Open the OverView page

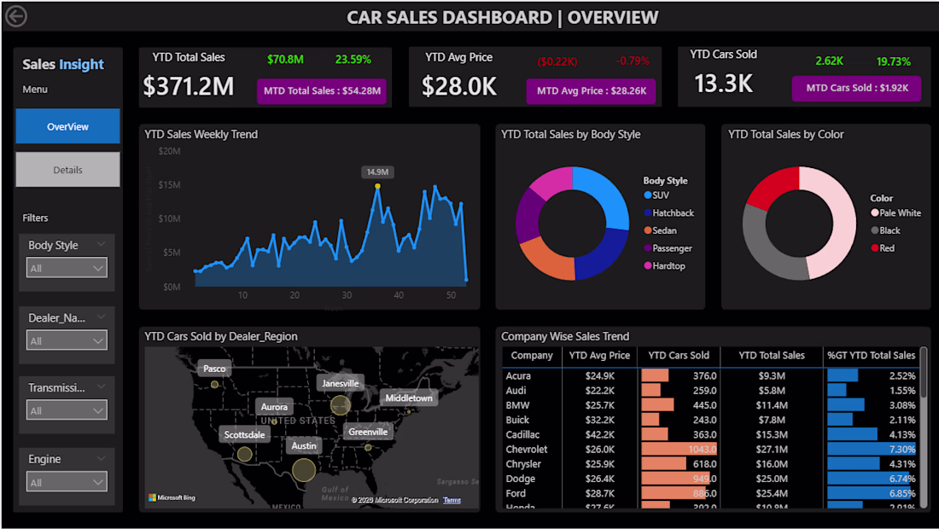67,126
